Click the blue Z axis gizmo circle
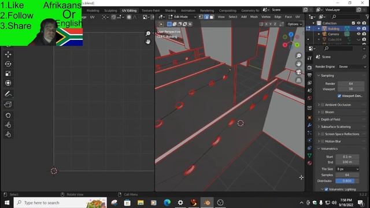 [x=291, y=35]
